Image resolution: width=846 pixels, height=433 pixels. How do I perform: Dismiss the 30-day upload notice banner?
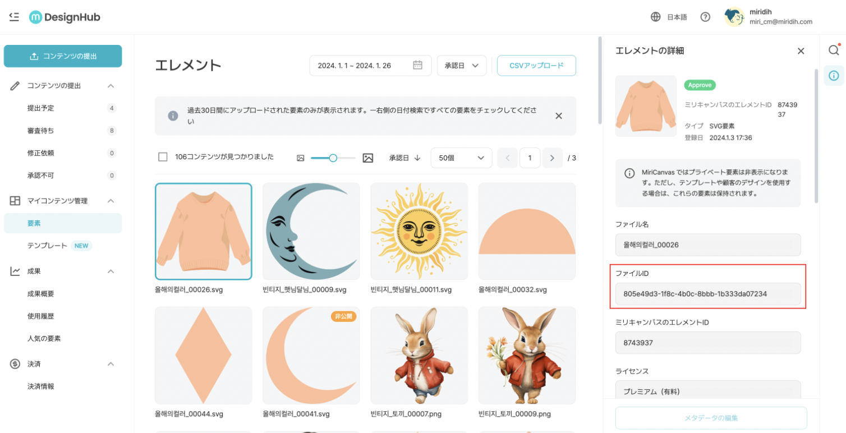558,116
